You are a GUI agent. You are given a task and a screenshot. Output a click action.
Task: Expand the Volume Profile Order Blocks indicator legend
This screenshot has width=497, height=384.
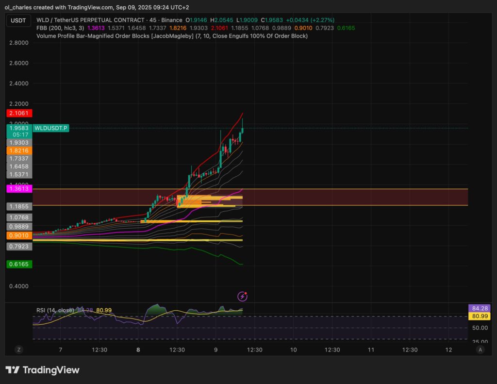pyautogui.click(x=172, y=36)
